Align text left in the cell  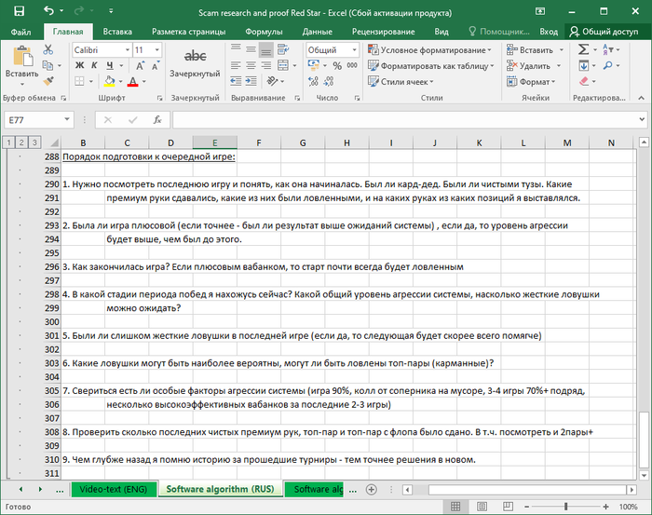(x=236, y=65)
